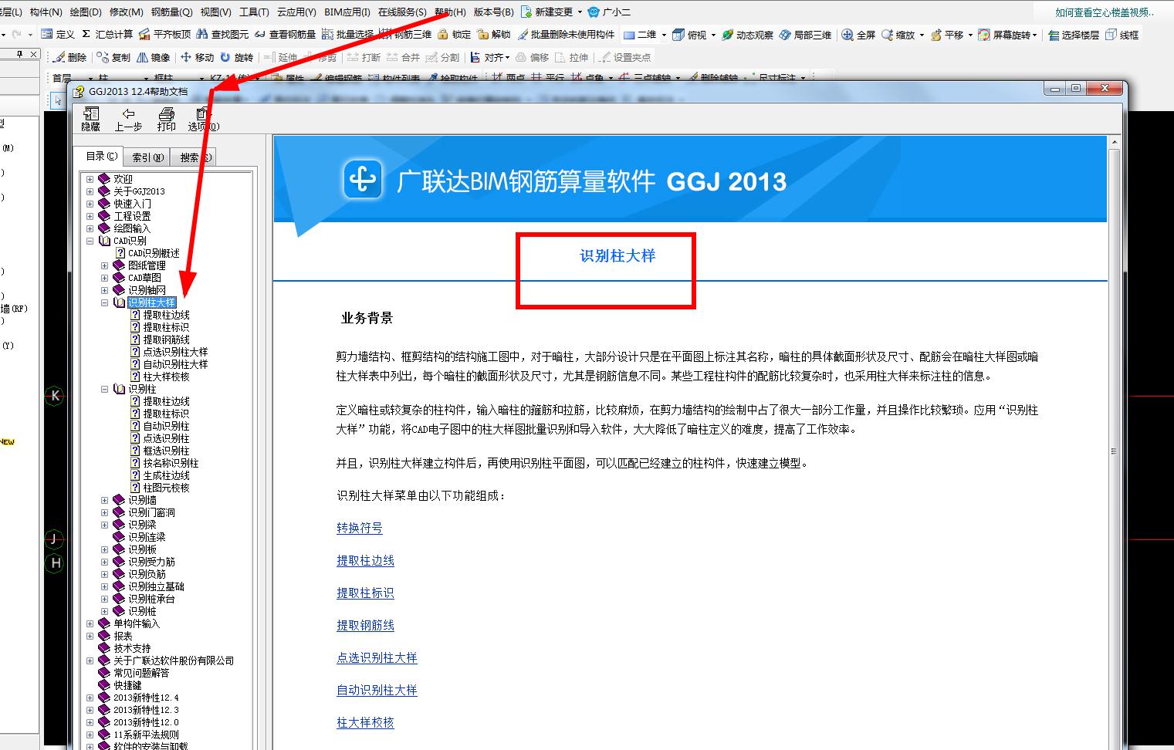
Task: Click the 删除 (delete) edit tool
Action: [69, 57]
